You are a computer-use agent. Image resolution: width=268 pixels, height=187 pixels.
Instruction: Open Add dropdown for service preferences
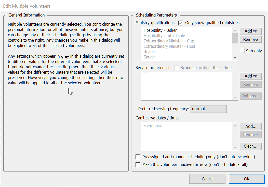[x=250, y=76]
